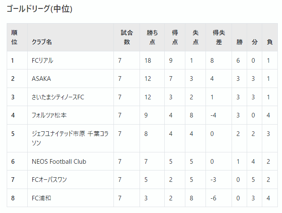Viewport: 282px width, 213px height.
Task: Click the 試合数 column header
Action: [x=127, y=37]
